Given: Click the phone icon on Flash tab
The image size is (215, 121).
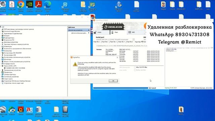Looking at the screenshot, I should (112, 32).
